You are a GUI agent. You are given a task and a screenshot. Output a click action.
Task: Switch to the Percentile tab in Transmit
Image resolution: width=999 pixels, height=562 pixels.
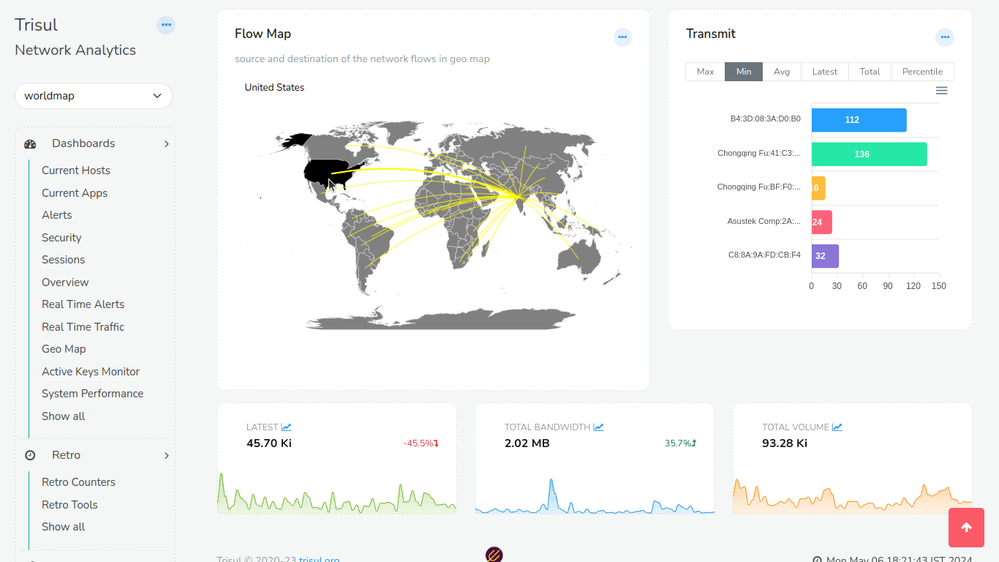[922, 71]
